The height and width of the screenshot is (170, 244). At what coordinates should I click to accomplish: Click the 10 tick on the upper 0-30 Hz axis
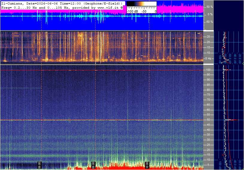(x=208, y=53)
